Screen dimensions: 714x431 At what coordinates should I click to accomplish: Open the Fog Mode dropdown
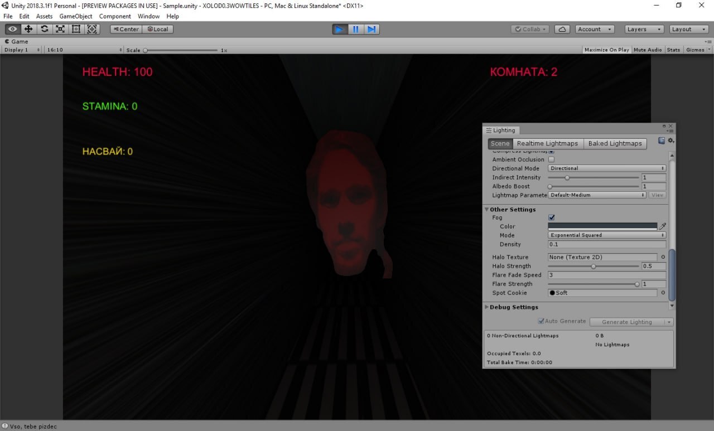coord(607,235)
